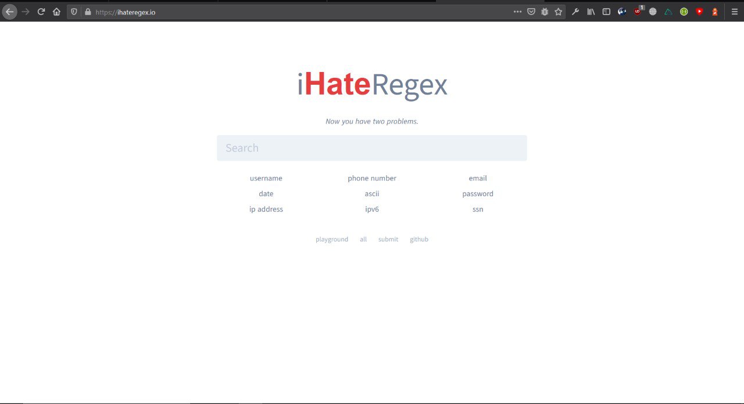Click the gray globe extension icon
Viewport: 744px width, 404px height.
653,12
